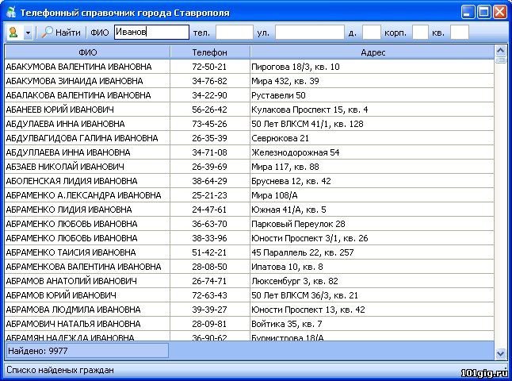
Task: Minimize the Телефонный справочник window
Action: (468, 13)
